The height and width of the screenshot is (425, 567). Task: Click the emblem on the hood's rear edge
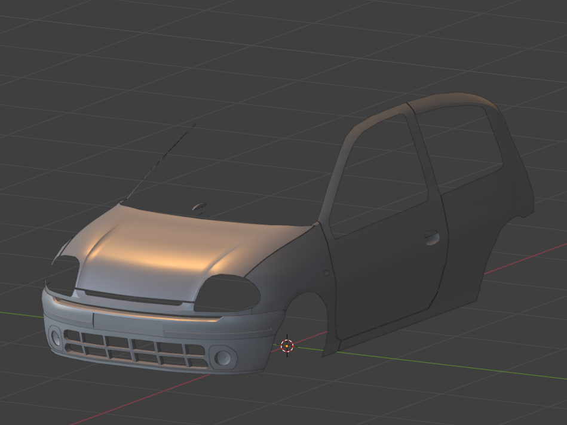point(199,208)
